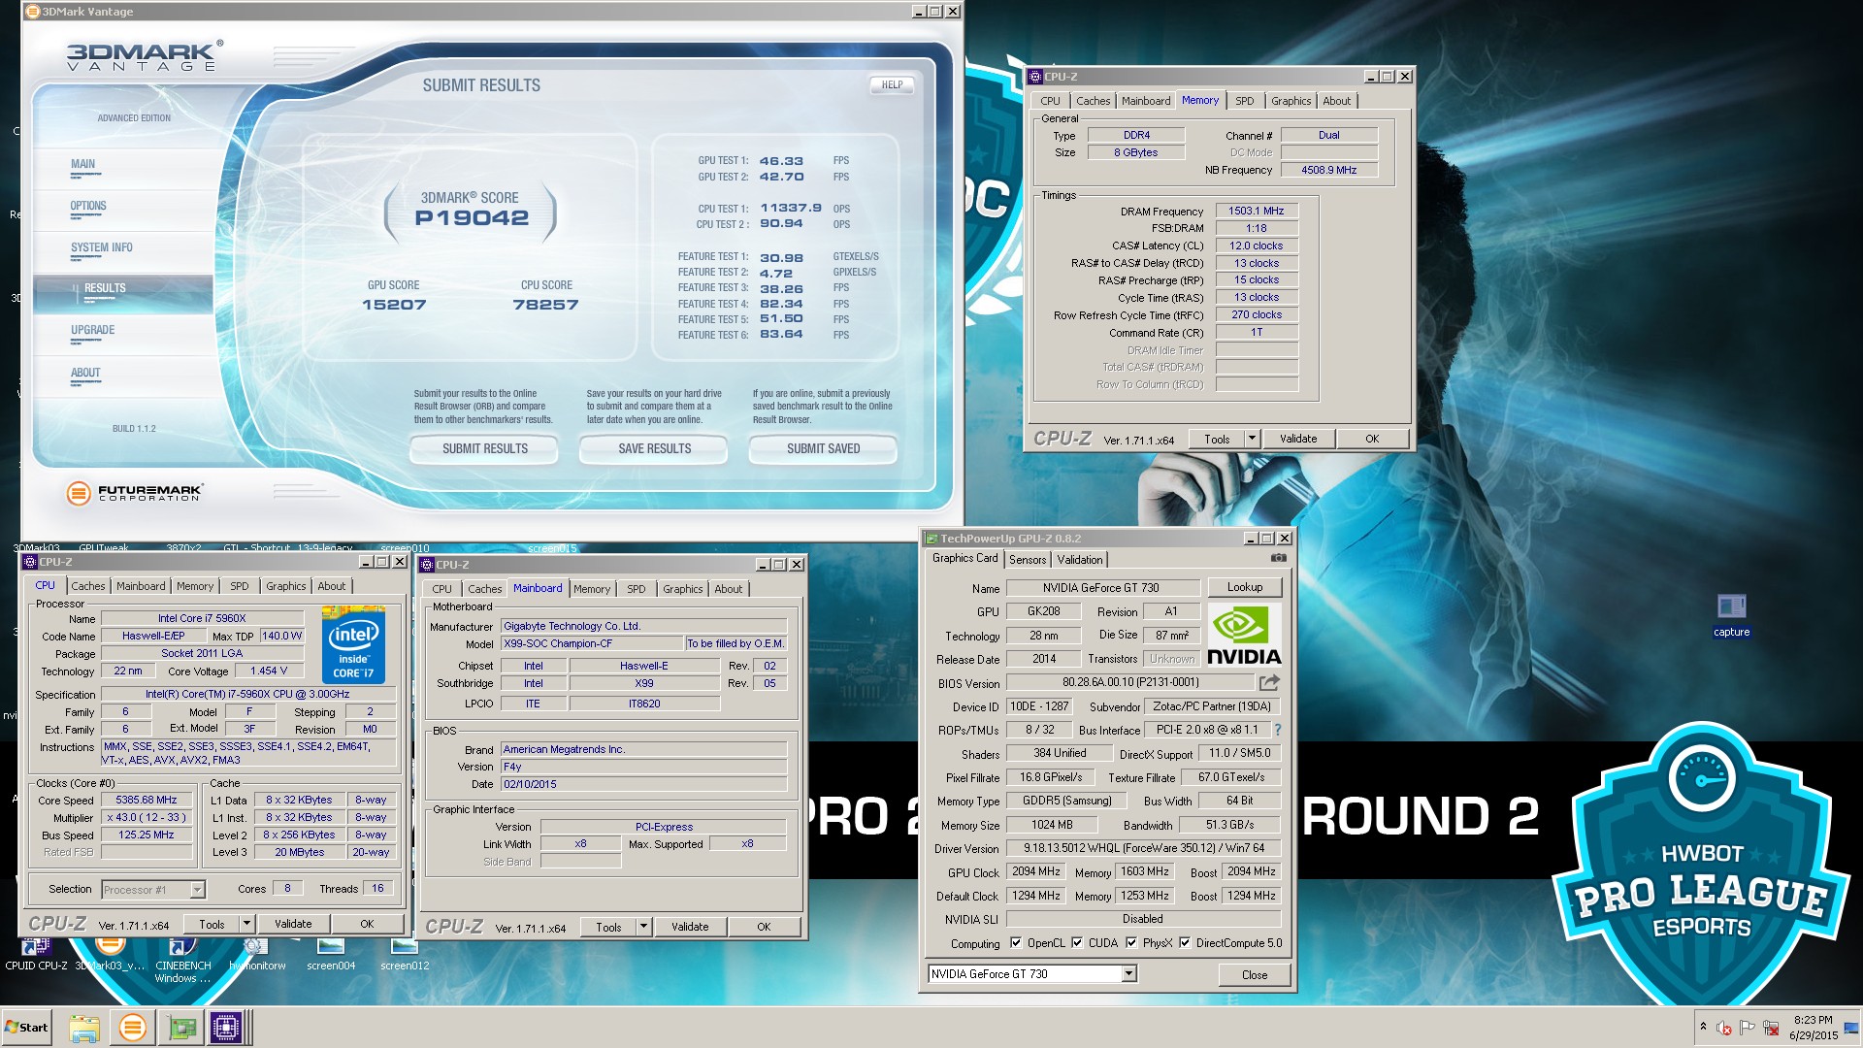Click the DRAM Frequency value 1503.1 MHz
The image size is (1863, 1048).
pyautogui.click(x=1256, y=211)
